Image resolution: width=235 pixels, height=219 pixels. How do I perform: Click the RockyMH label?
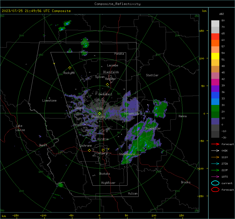pyautogui.click(x=69, y=73)
